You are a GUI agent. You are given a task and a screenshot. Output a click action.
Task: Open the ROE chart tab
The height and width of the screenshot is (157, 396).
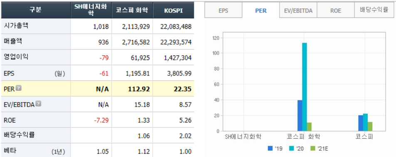click(336, 10)
